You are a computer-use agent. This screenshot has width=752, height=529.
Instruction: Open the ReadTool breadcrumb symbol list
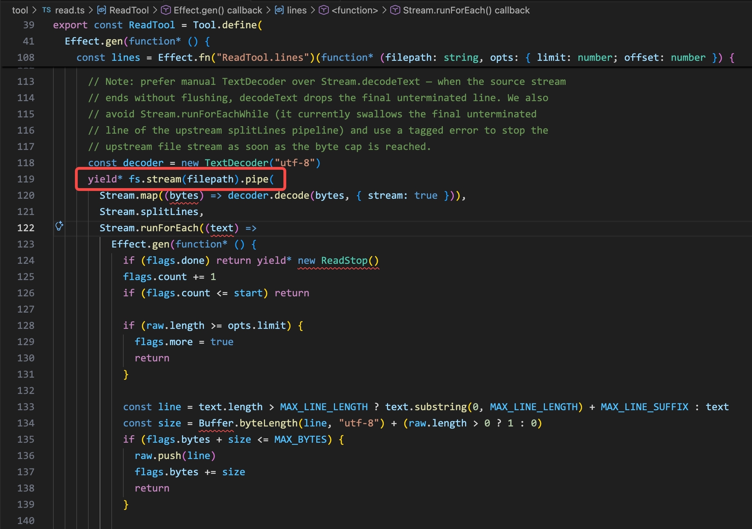[129, 10]
